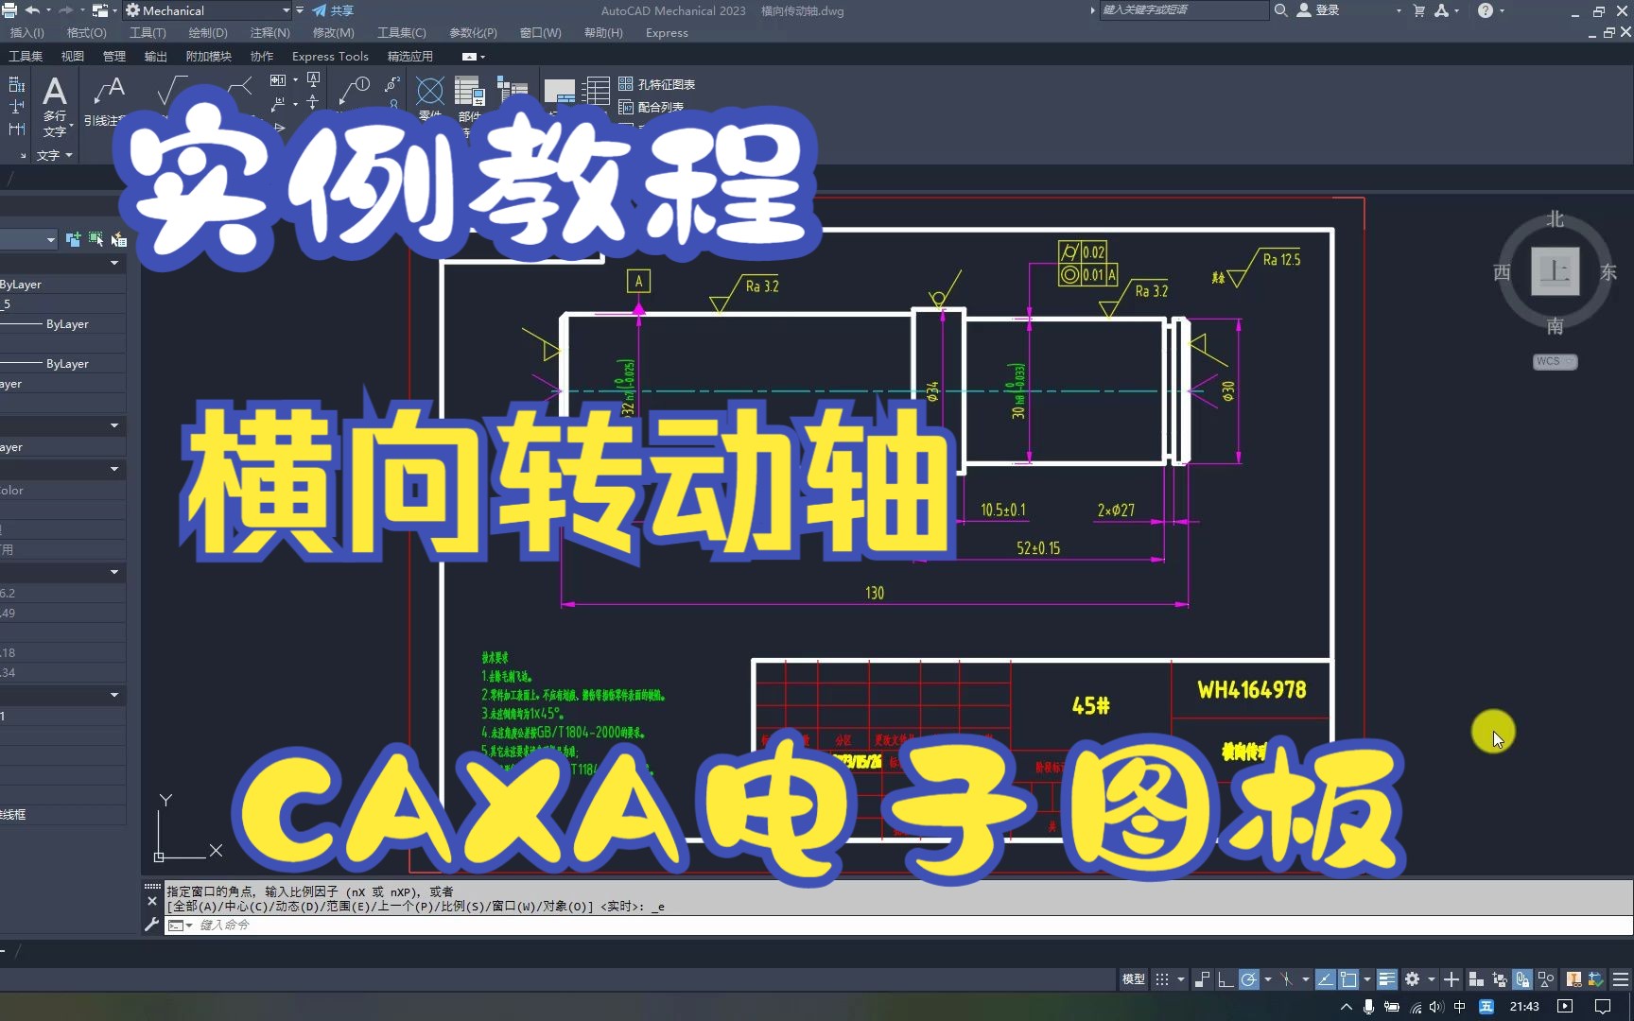The height and width of the screenshot is (1021, 1634).
Task: Open the object type dropdown in properties panel
Action: tap(50, 240)
